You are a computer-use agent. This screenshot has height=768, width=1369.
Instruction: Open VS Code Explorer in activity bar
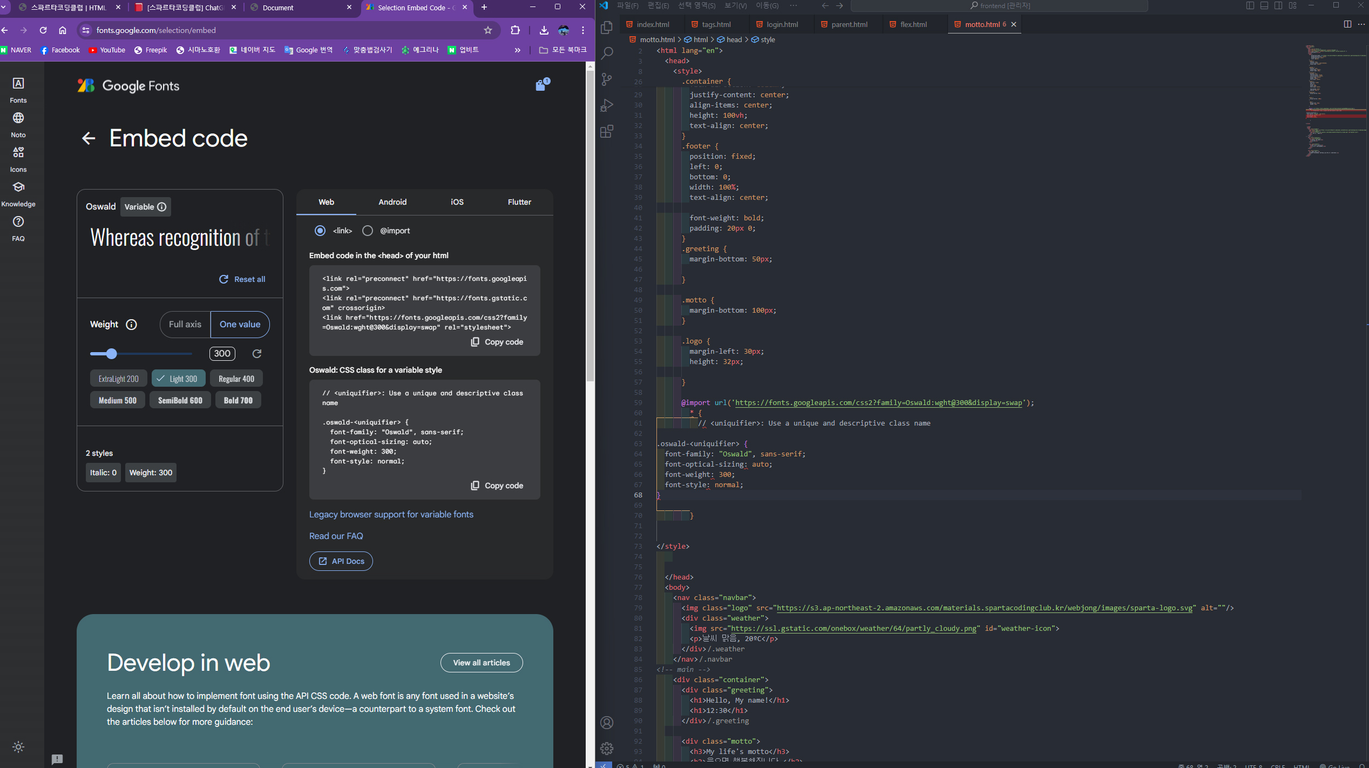point(607,27)
